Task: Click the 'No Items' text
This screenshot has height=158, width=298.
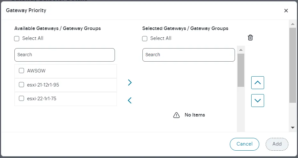Action: [195, 115]
